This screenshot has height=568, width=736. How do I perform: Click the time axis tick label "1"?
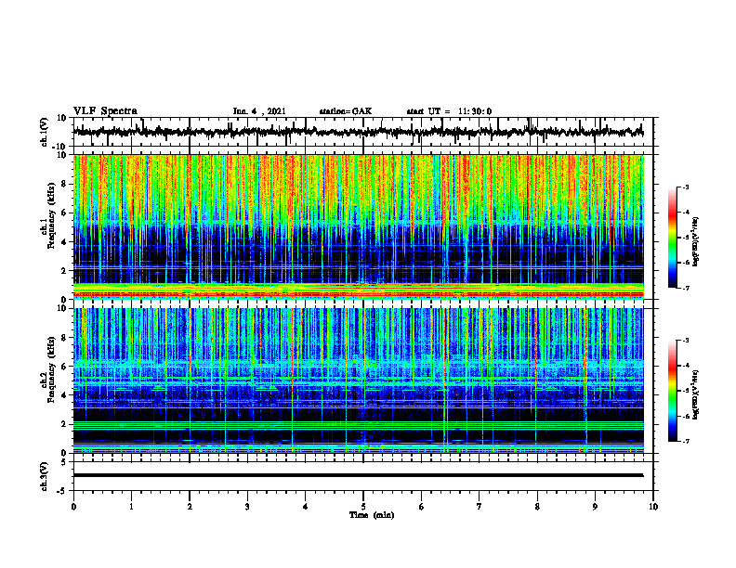pos(131,507)
